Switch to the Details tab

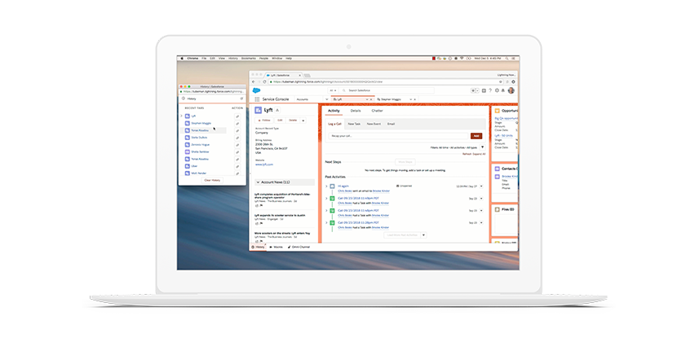click(356, 111)
